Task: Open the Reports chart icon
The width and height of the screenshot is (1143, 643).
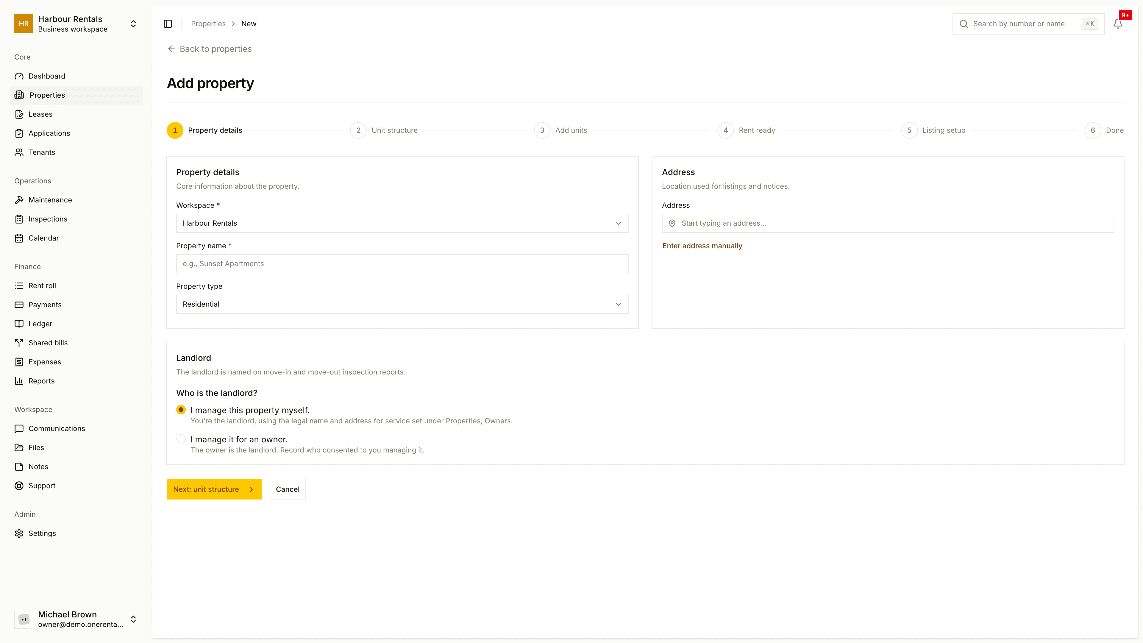Action: click(x=19, y=381)
